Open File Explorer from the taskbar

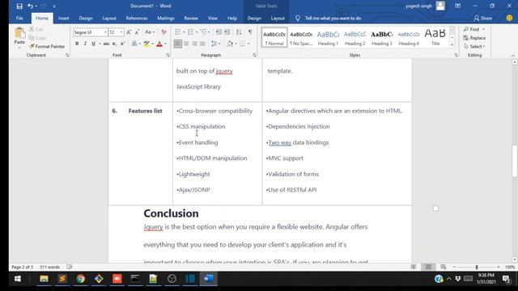(x=44, y=279)
